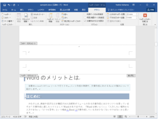Click the zoom in plus button
The height and width of the screenshot is (119, 158).
click(x=147, y=117)
